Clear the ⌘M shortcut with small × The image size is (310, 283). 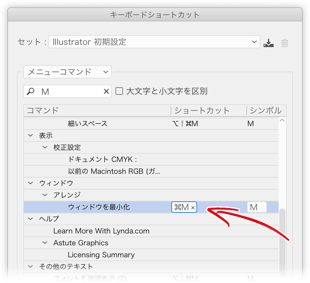click(x=193, y=207)
